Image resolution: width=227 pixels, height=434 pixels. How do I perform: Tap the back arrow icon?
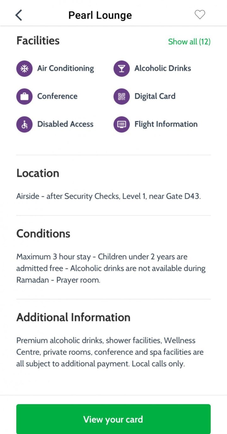[19, 15]
